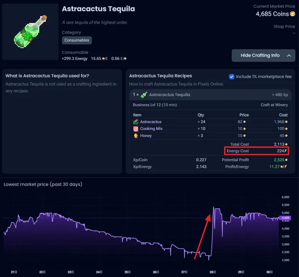Click the coin icon beside Total Cost 2,113
This screenshot has width=299, height=277.
click(286, 144)
